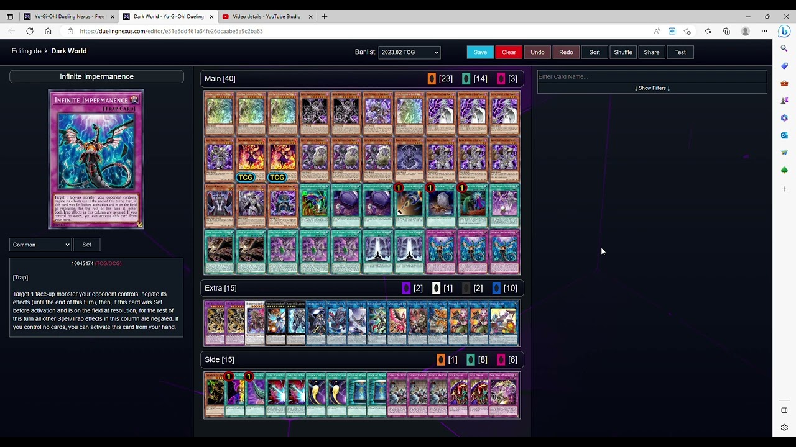The height and width of the screenshot is (447, 796).
Task: Open the Common rarity dropdown
Action: coord(40,245)
